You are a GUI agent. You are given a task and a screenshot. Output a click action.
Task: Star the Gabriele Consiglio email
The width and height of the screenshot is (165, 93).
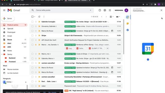pyautogui.click(x=36, y=22)
